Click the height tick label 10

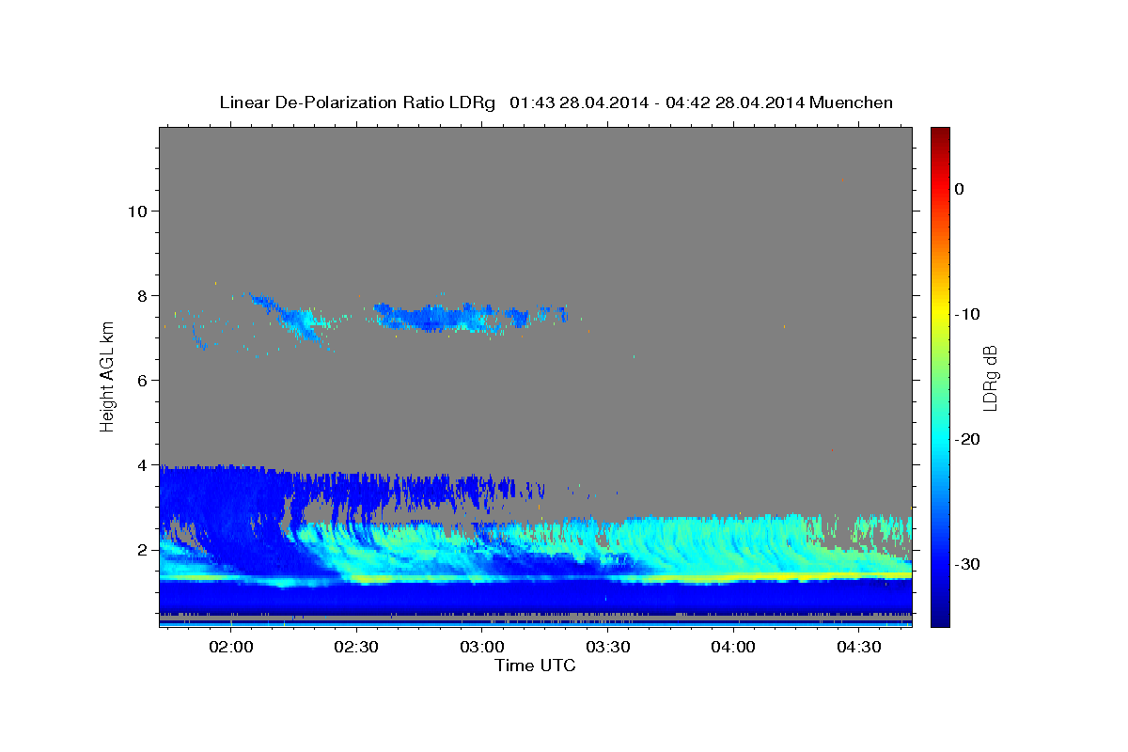pyautogui.click(x=137, y=211)
